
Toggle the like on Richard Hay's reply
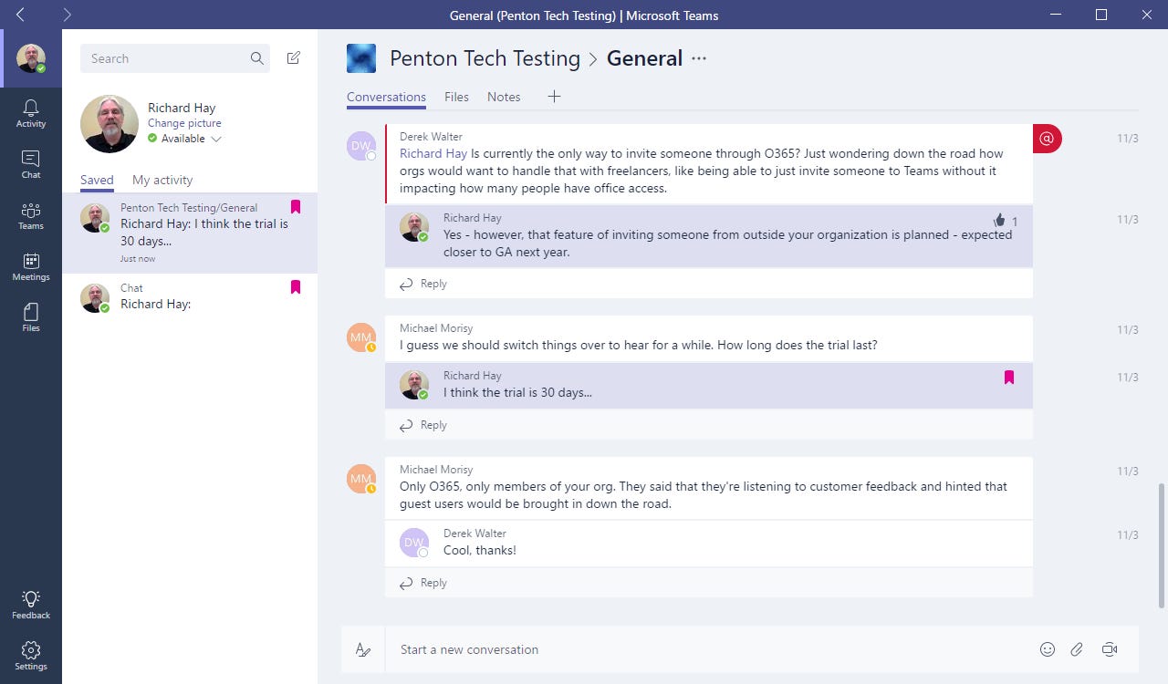pyautogui.click(x=998, y=219)
